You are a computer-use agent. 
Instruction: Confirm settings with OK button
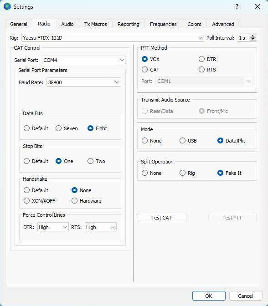click(x=209, y=296)
